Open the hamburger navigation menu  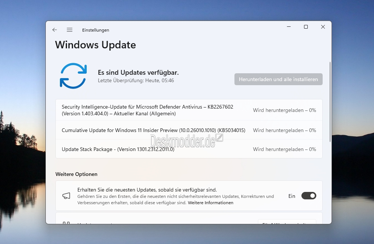[x=70, y=30]
